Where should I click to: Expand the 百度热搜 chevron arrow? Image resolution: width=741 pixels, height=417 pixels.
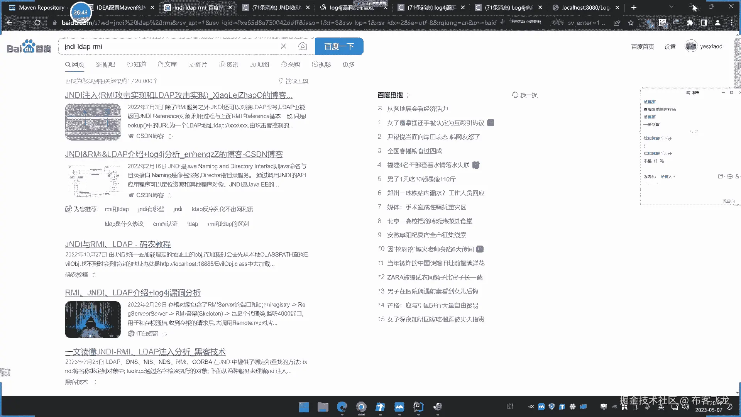tap(408, 95)
